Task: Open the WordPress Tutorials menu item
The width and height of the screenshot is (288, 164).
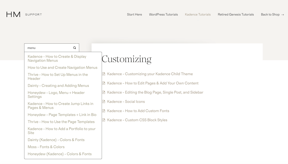Action: coord(164,14)
